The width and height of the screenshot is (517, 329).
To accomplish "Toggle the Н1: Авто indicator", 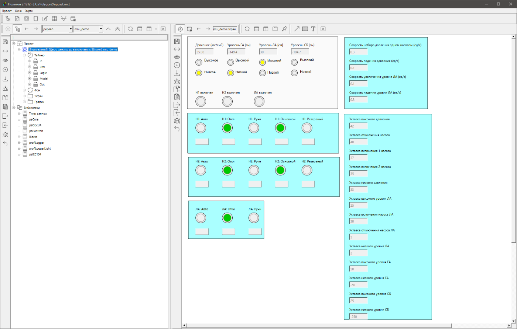I will tap(201, 128).
